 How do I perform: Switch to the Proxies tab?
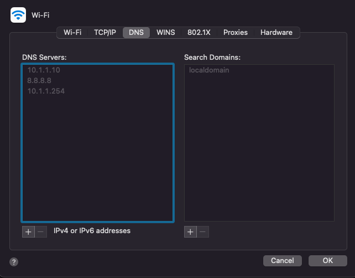(235, 33)
